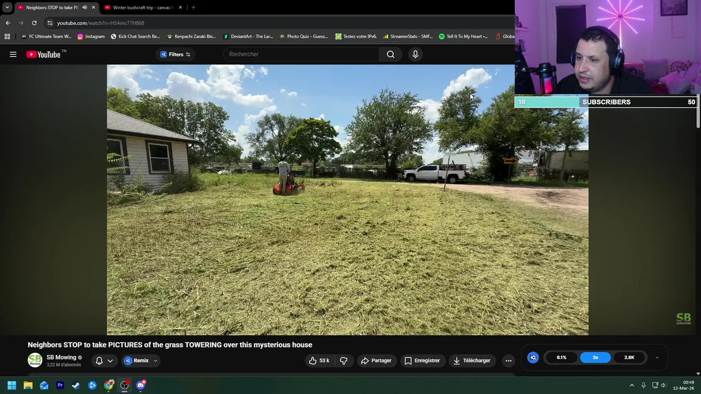Screen dimensions: 701x394
Task: Click the Télécharger download button
Action: [472, 361]
